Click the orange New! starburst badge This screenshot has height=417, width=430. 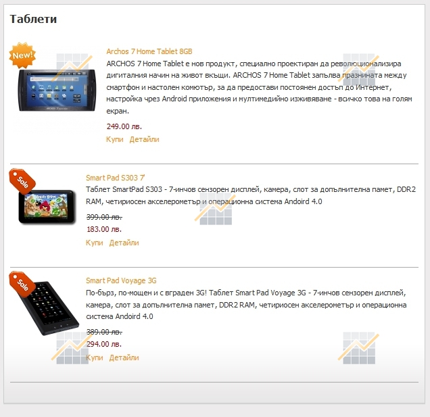click(x=22, y=55)
